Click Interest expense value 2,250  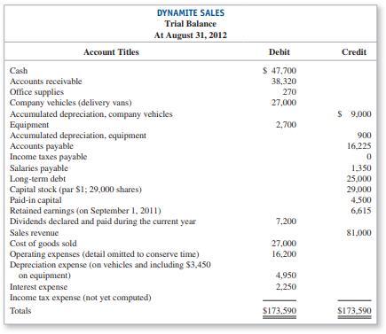pos(286,287)
